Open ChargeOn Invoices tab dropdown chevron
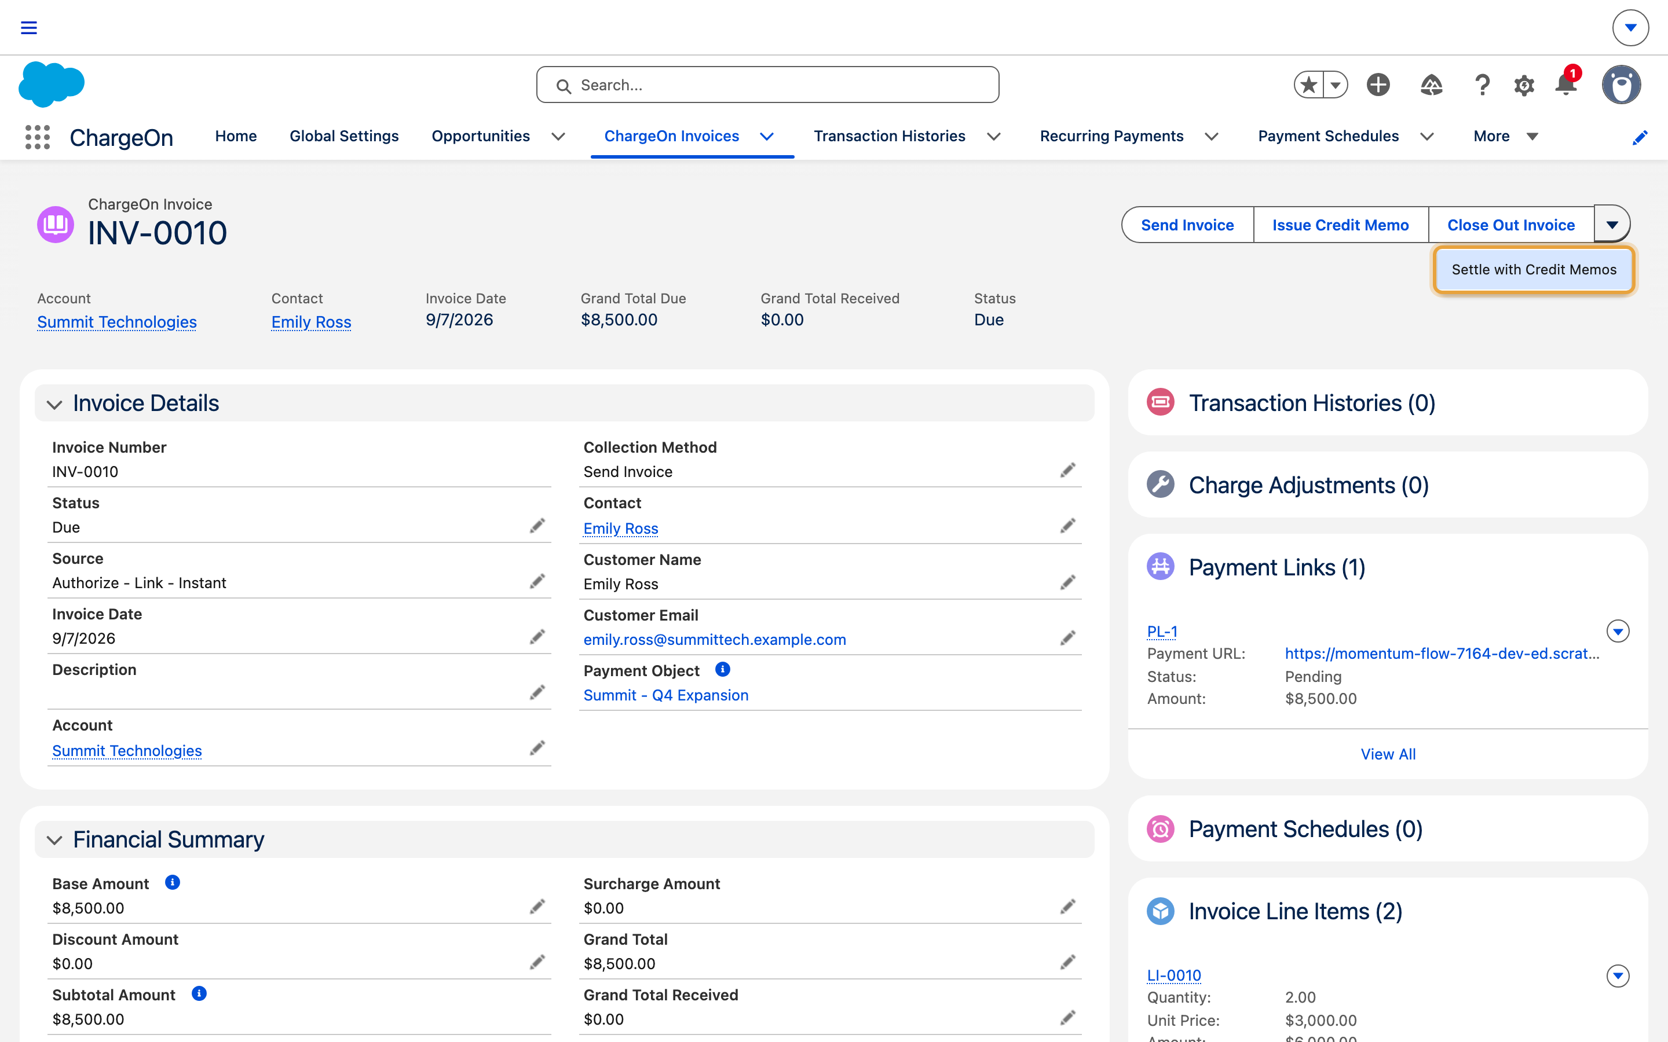This screenshot has height=1042, width=1668. pyautogui.click(x=767, y=137)
